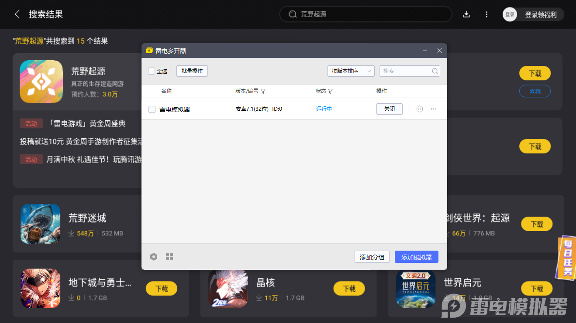
Task: Open more actions '...' for 雷电模拟器 row
Action: pos(433,109)
